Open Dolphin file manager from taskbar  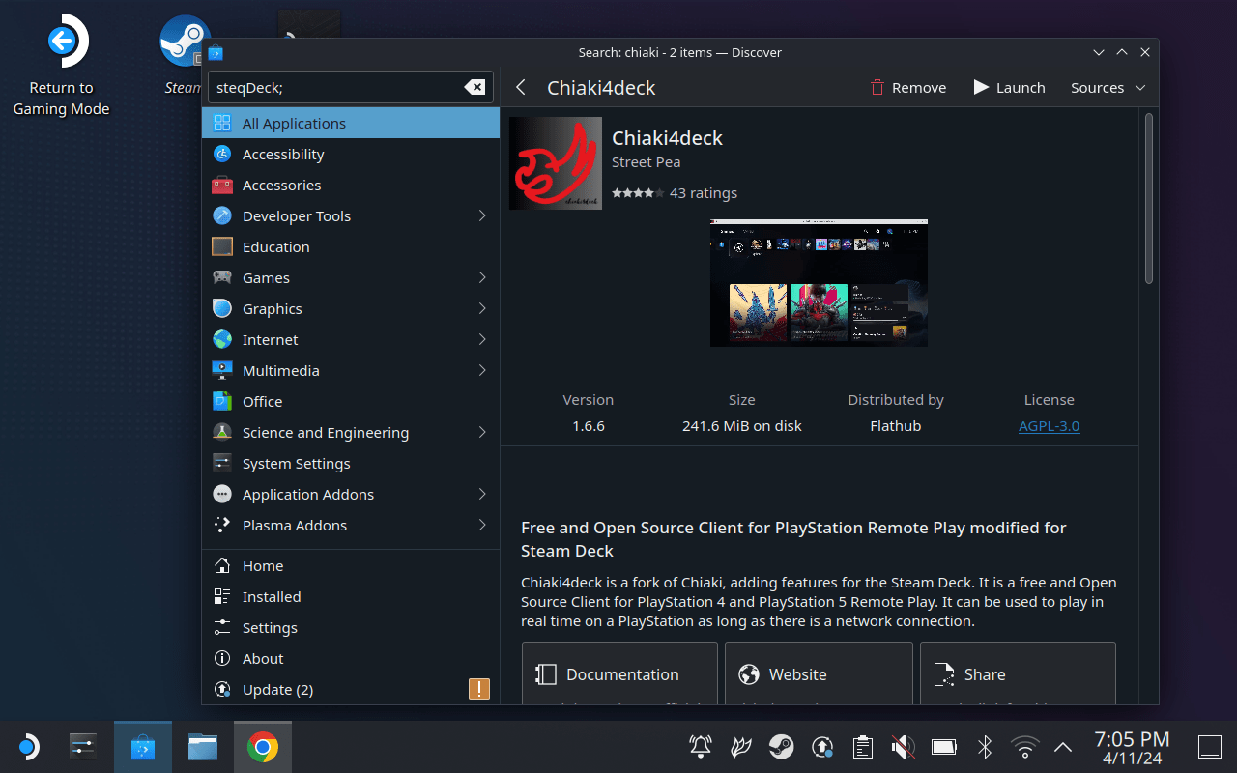203,746
